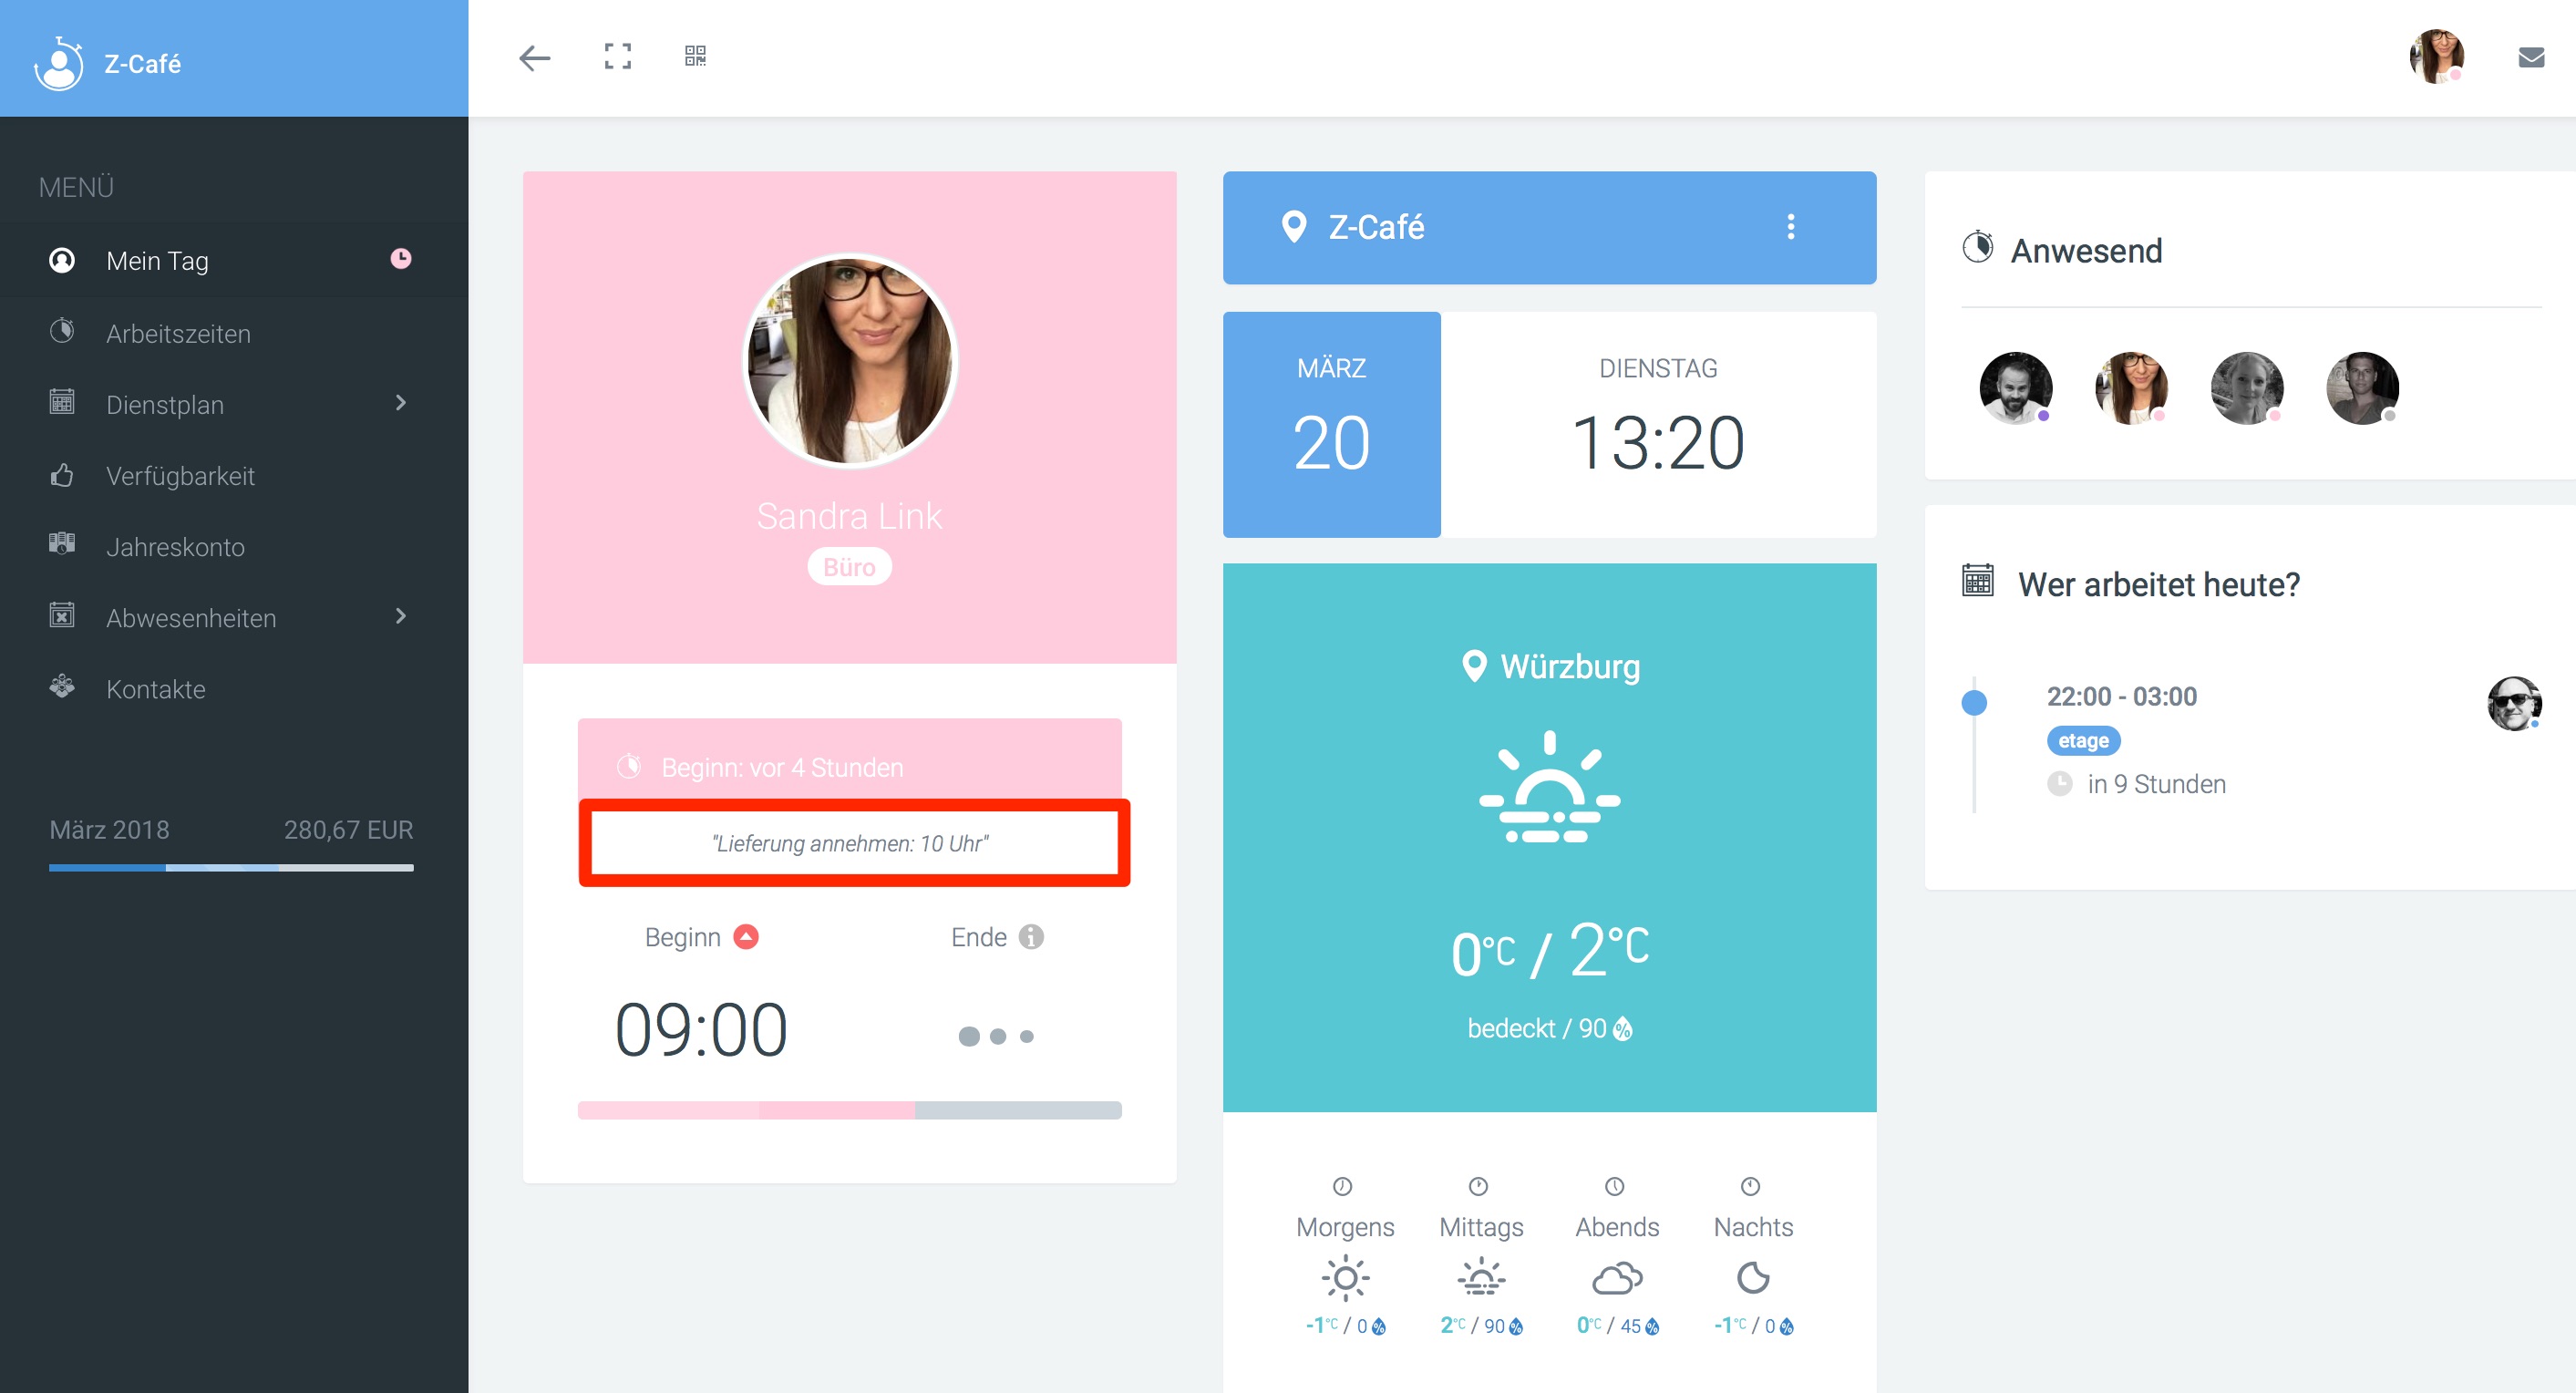
Task: Open the QR code icon
Action: pos(695,56)
